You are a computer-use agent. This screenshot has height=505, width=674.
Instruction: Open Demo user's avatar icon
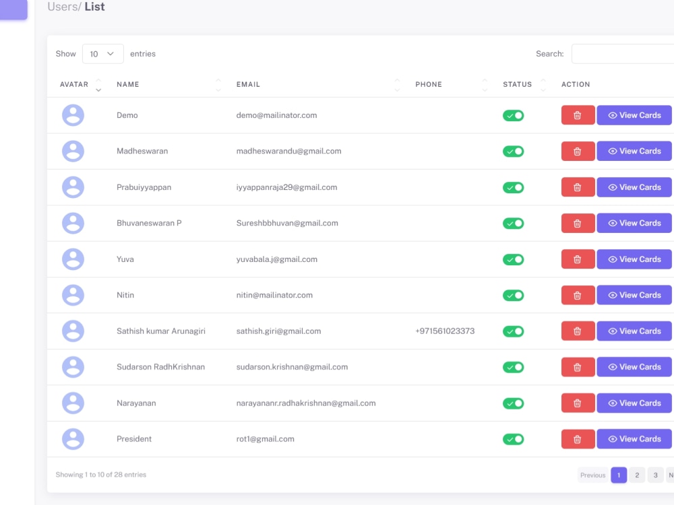73,115
